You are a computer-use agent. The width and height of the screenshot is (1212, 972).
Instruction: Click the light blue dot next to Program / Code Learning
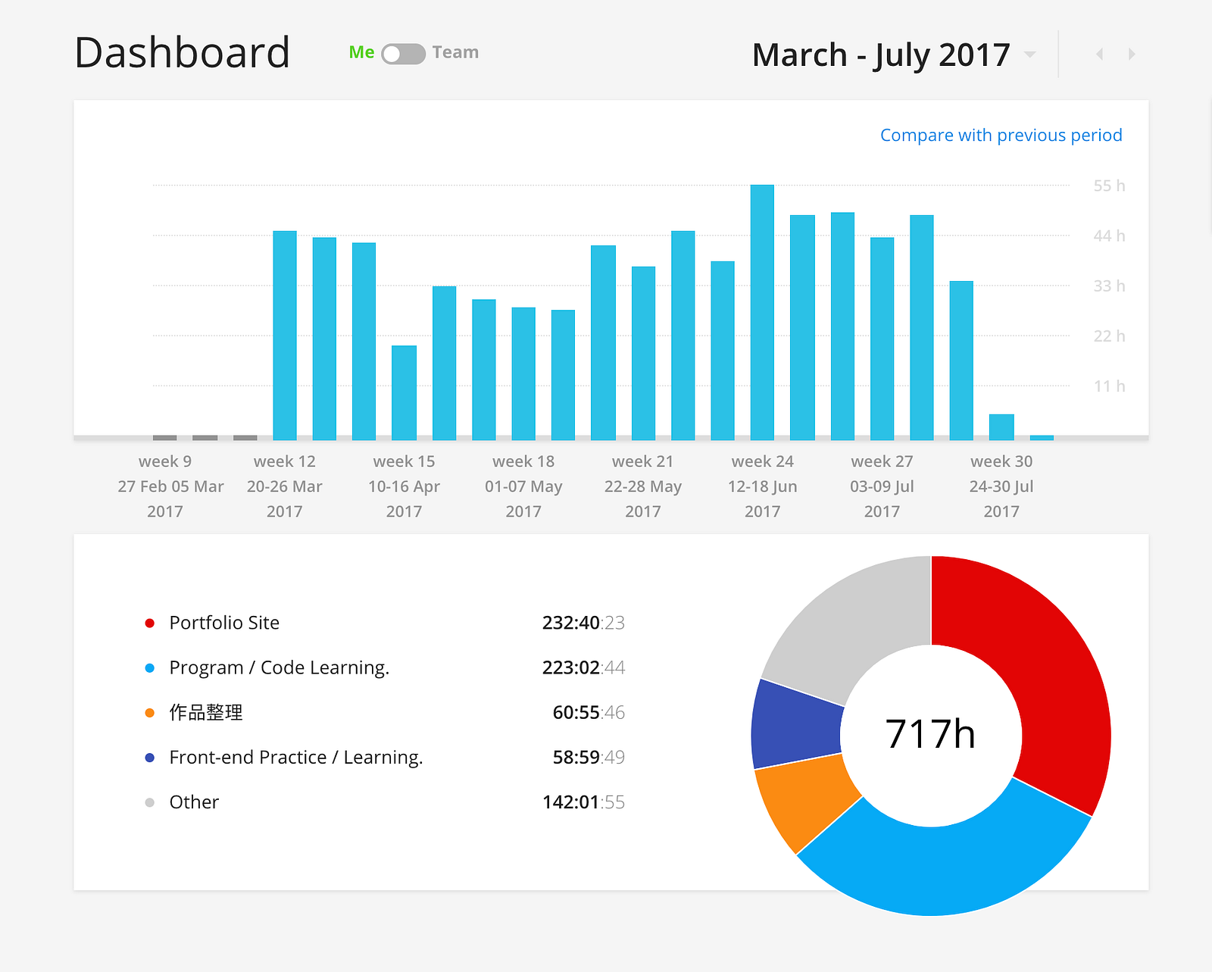point(150,667)
